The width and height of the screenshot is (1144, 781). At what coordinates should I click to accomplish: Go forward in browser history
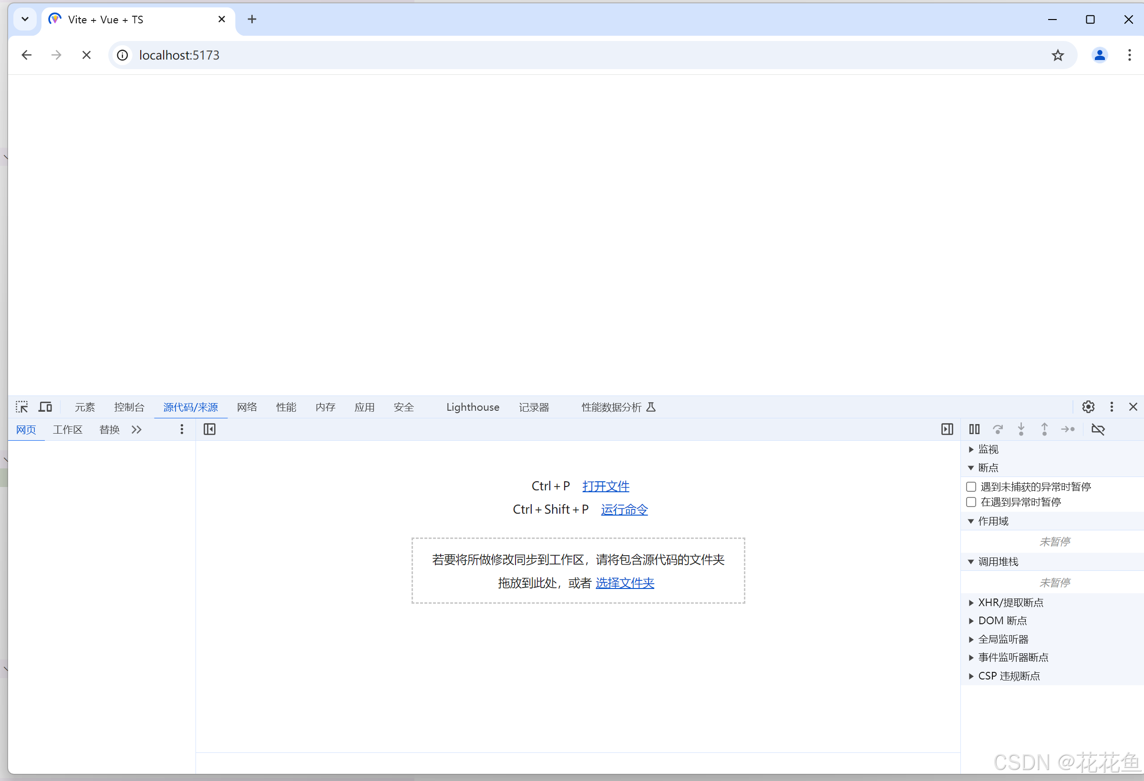56,55
